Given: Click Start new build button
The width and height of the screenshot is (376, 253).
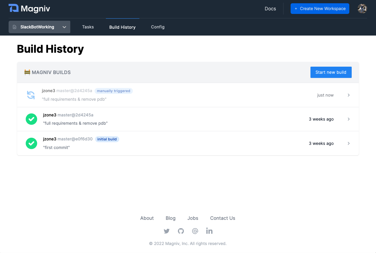Looking at the screenshot, I should tap(331, 72).
